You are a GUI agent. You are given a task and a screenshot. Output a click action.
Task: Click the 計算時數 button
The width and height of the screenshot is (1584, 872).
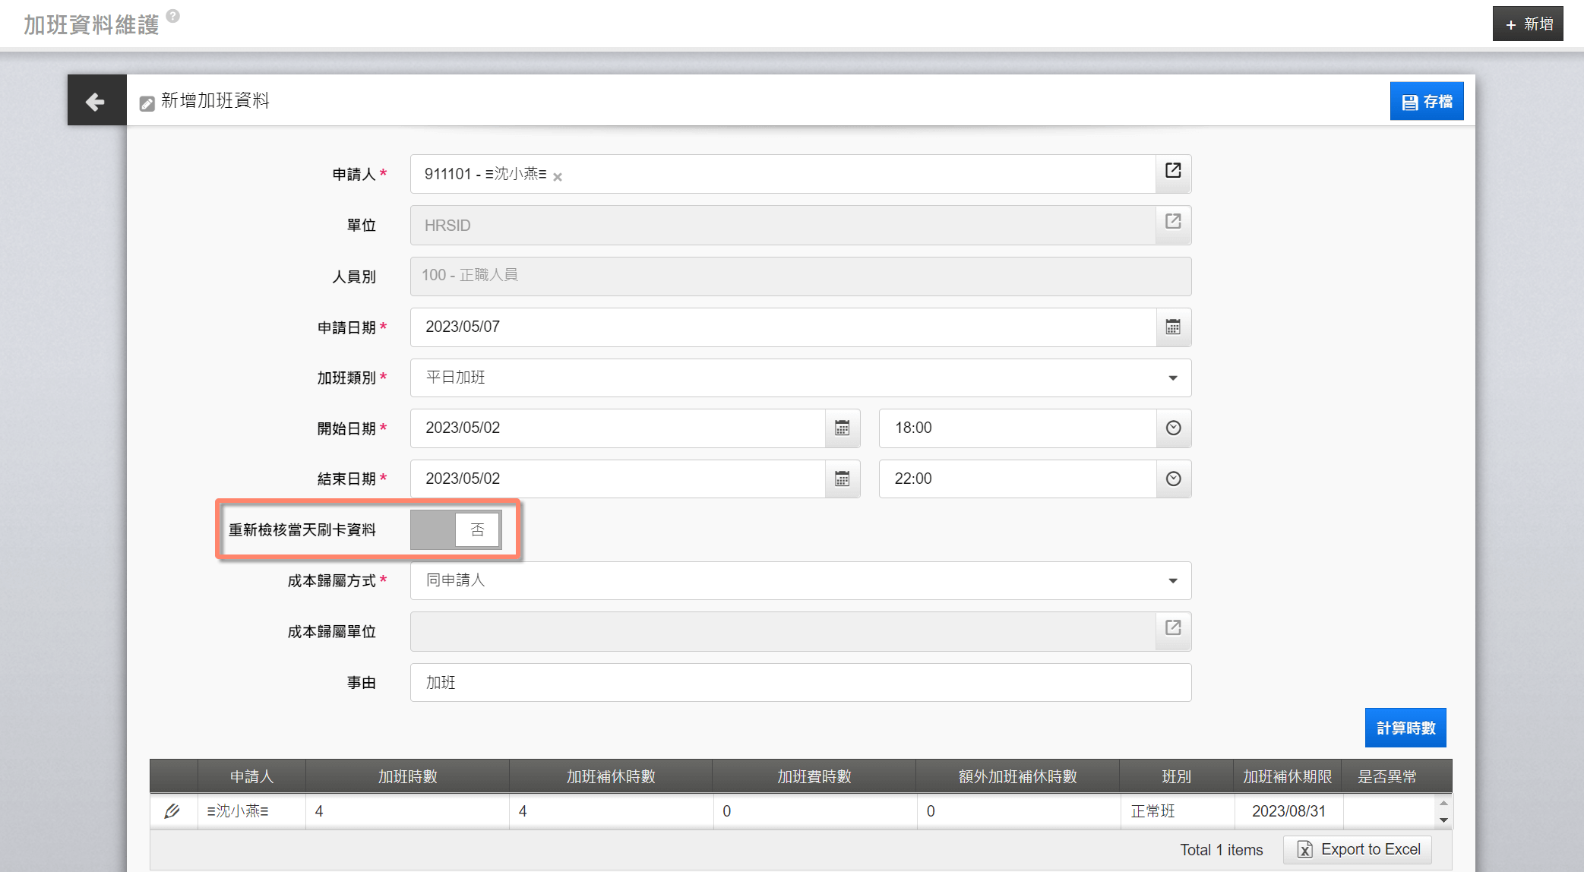[x=1405, y=728]
